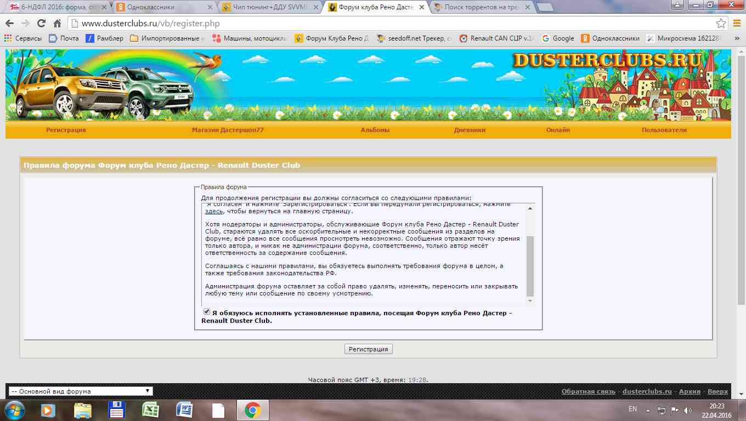Screen dimensions: 746x421
Task: Click the browser address bar
Action: tap(384, 24)
